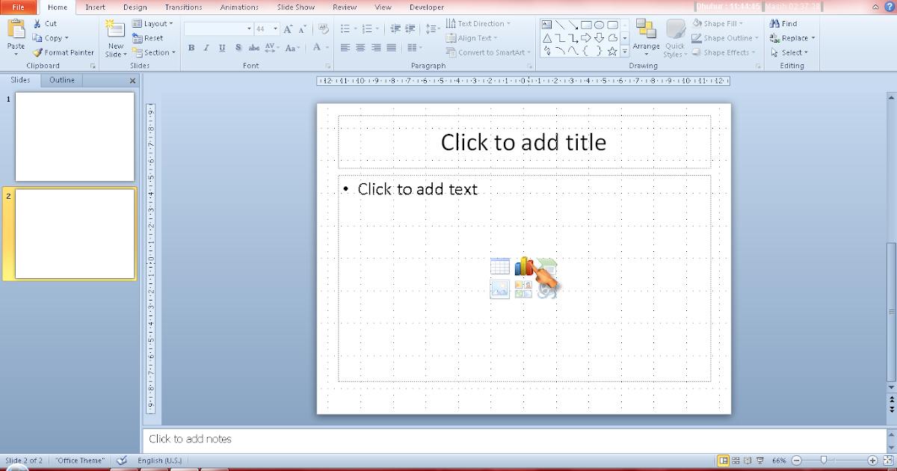Switch to the Insert ribbon tab
Viewport: 897px width, 471px height.
(95, 7)
